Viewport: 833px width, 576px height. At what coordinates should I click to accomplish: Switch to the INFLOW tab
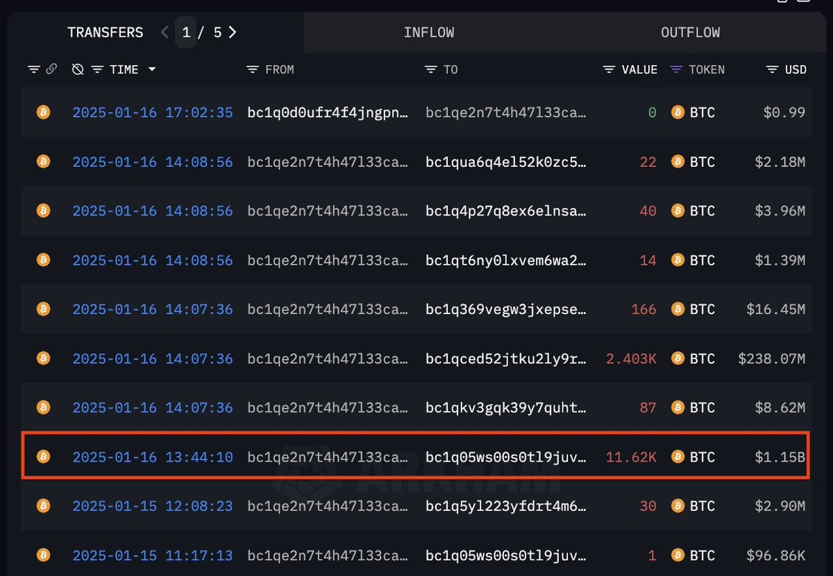click(428, 33)
